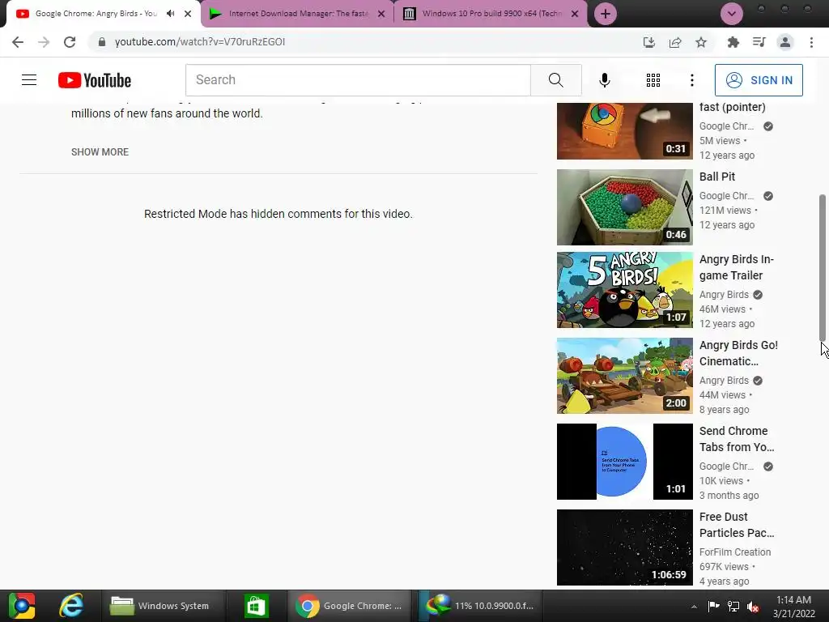Viewport: 829px width, 622px height.
Task: Click the page vertical scrollbar thumb
Action: (823, 267)
